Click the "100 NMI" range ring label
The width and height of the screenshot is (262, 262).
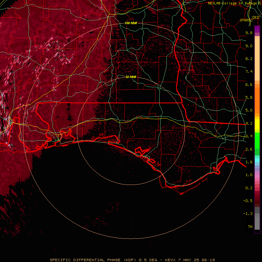click(x=131, y=23)
